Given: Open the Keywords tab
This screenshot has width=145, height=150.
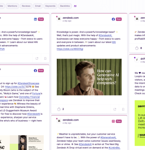Looking at the screenshot, I should coord(50,6).
